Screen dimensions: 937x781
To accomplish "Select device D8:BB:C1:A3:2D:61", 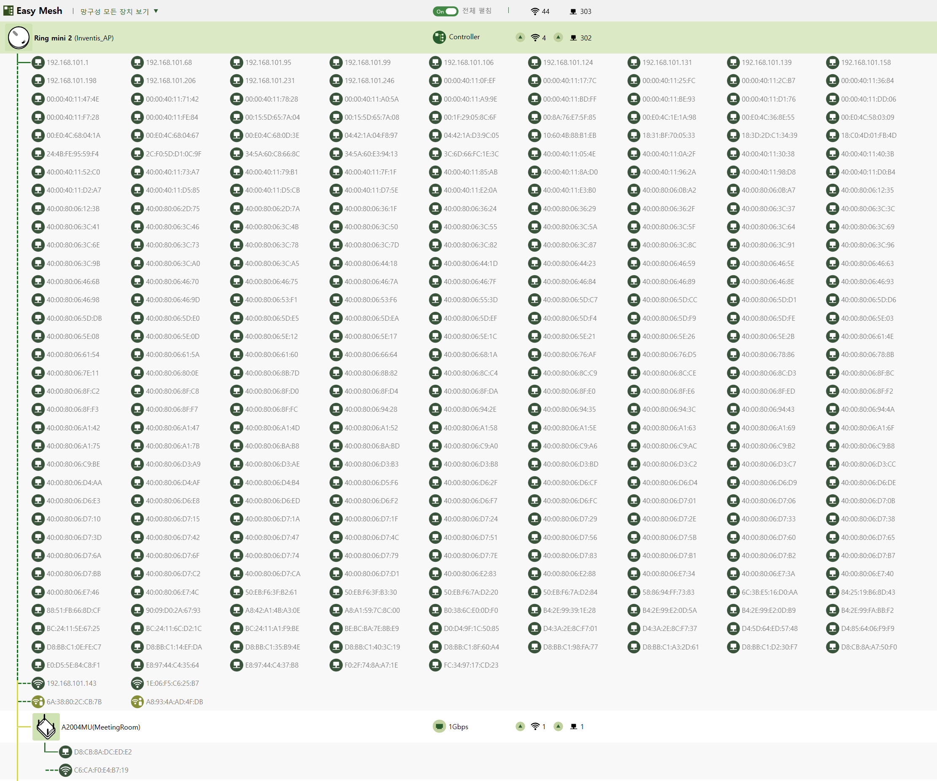I will [671, 647].
